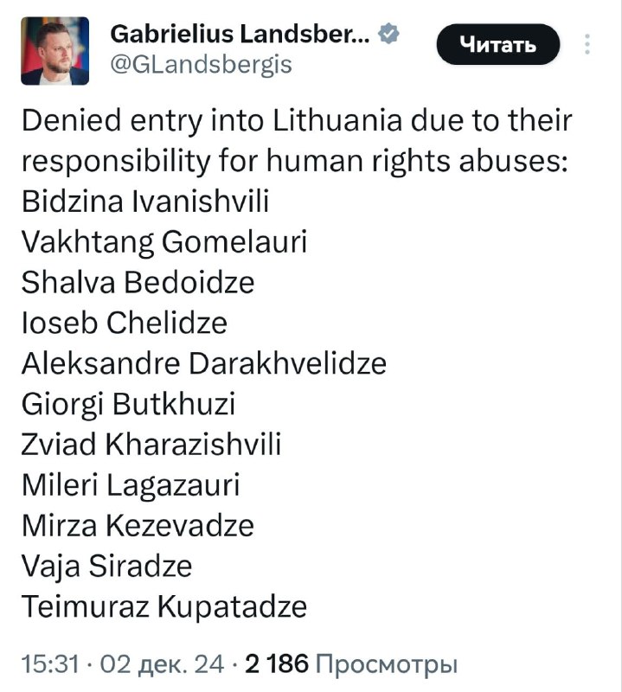Click the name Bidzina Ivanishvili
Screen dimensions: 622x692
[145, 201]
